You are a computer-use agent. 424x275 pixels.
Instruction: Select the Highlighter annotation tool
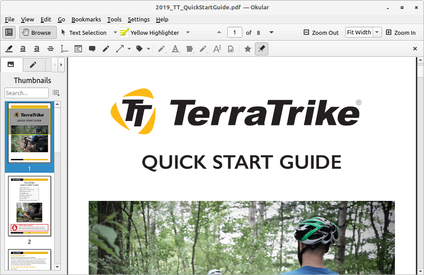9,49
